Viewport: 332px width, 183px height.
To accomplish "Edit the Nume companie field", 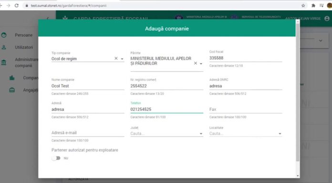I will pos(88,86).
